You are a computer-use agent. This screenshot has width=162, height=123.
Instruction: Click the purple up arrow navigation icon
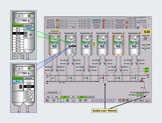pos(96,100)
